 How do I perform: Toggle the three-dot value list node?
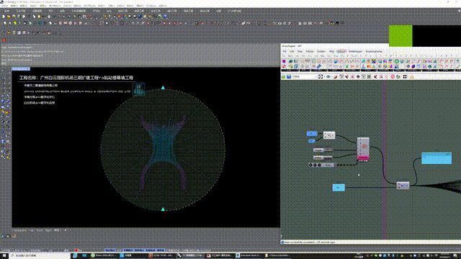pos(322,165)
